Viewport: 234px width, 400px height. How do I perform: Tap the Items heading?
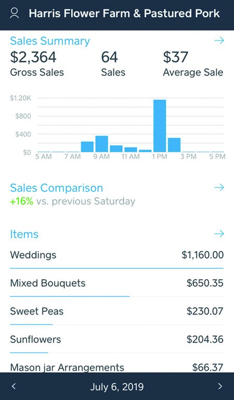coord(24,234)
